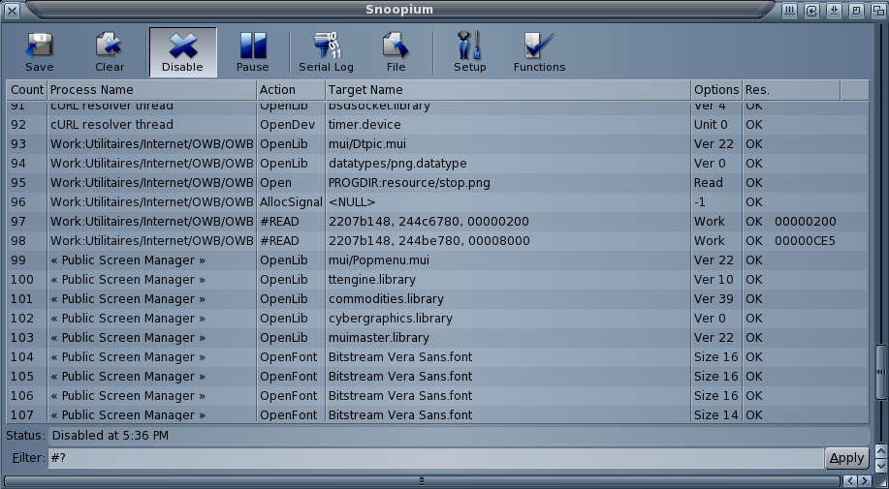Select cybergraphics.library row
This screenshot has height=489, width=889.
point(437,318)
